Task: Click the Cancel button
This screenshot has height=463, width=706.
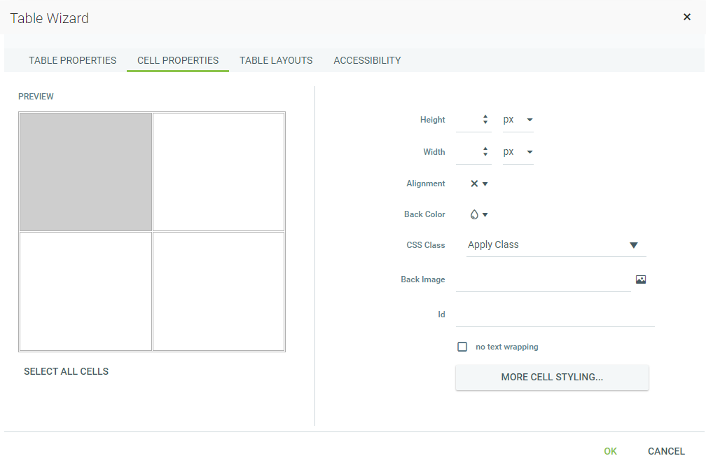Action: tap(666, 451)
